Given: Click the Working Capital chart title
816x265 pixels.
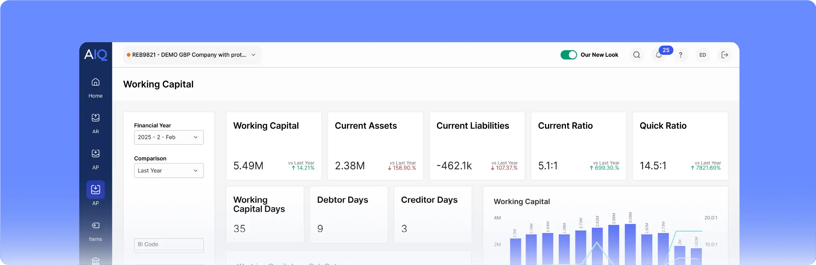Looking at the screenshot, I should point(521,201).
